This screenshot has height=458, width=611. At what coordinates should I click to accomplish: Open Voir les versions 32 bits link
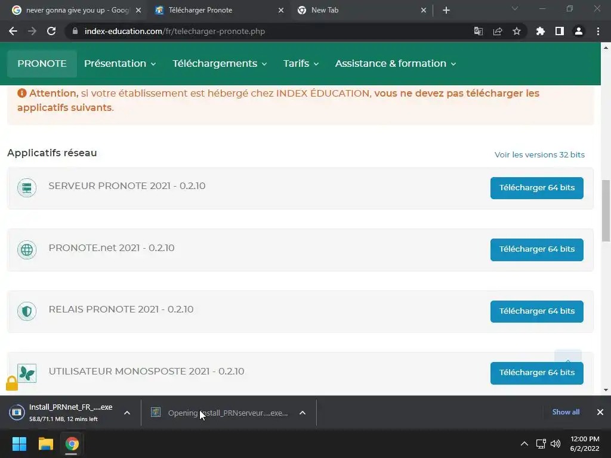pos(539,154)
